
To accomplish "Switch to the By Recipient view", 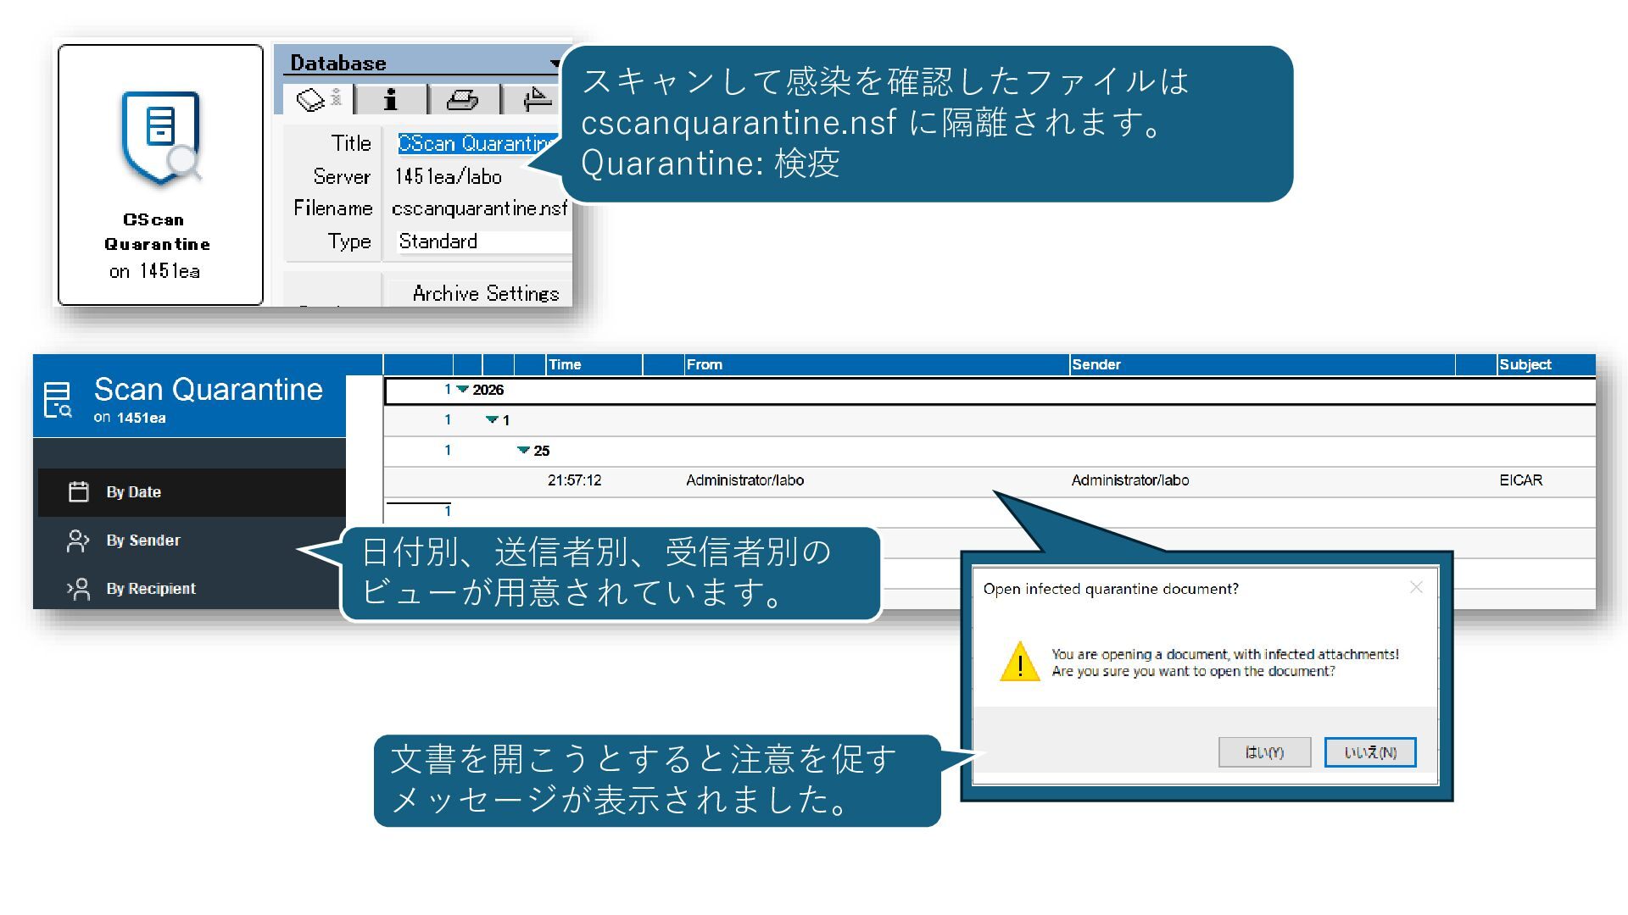I will click(150, 589).
